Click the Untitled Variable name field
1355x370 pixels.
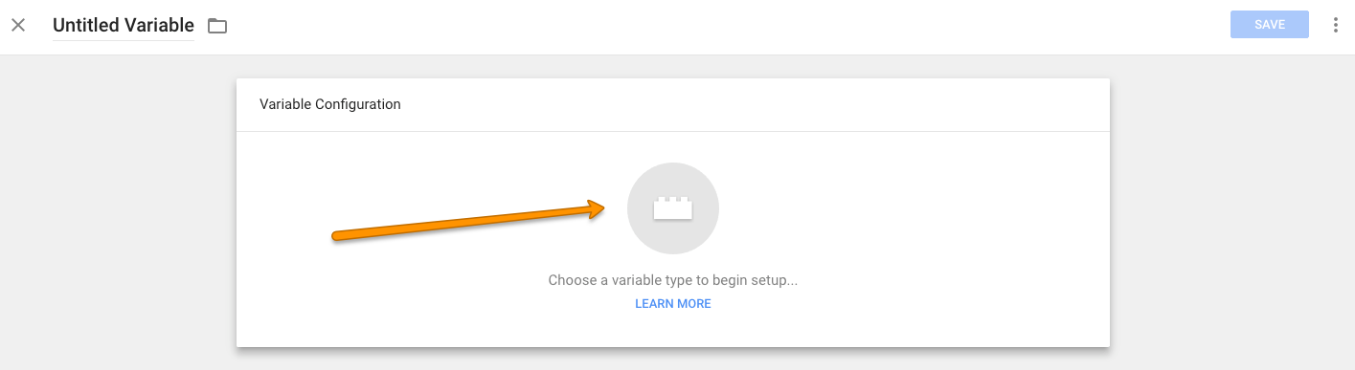[x=124, y=26]
